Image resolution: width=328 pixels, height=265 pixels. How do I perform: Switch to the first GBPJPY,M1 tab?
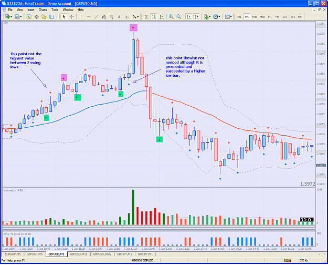[x=124, y=254]
